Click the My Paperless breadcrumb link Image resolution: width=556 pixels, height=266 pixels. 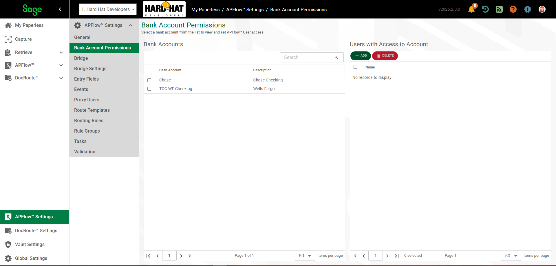206,10
